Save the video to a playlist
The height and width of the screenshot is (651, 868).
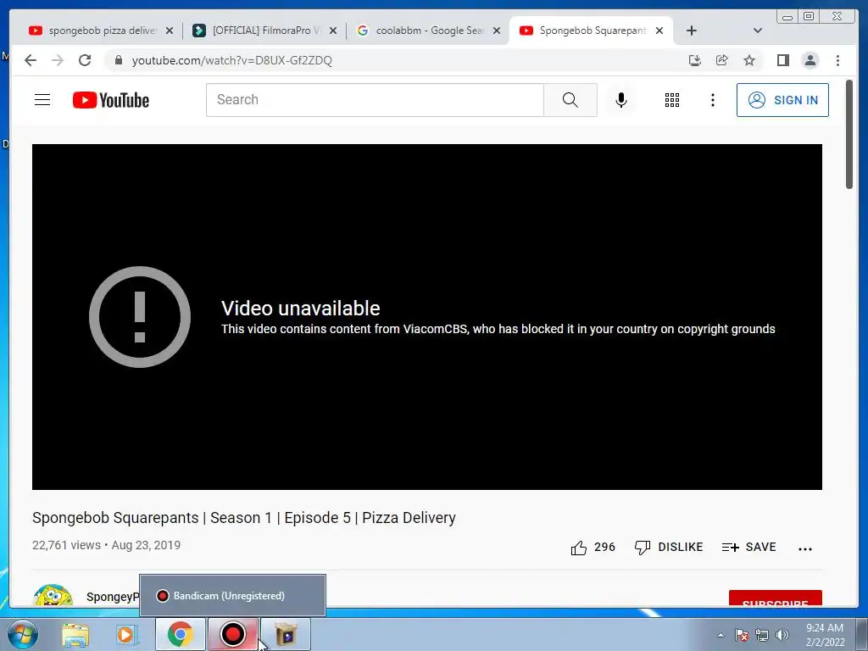point(748,547)
